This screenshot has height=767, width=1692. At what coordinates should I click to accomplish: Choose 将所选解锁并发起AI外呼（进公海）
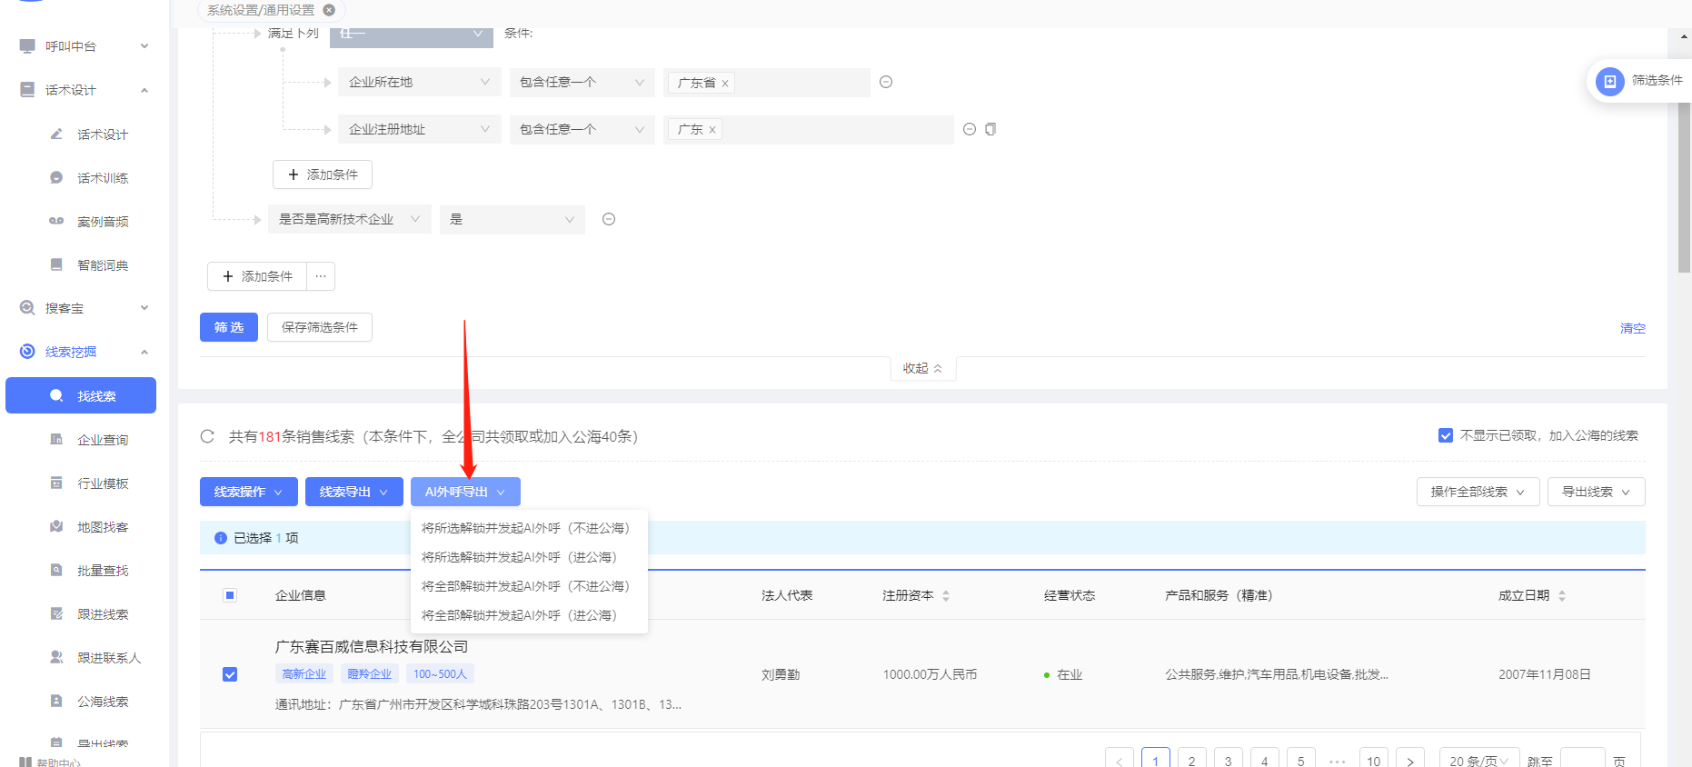click(x=529, y=557)
